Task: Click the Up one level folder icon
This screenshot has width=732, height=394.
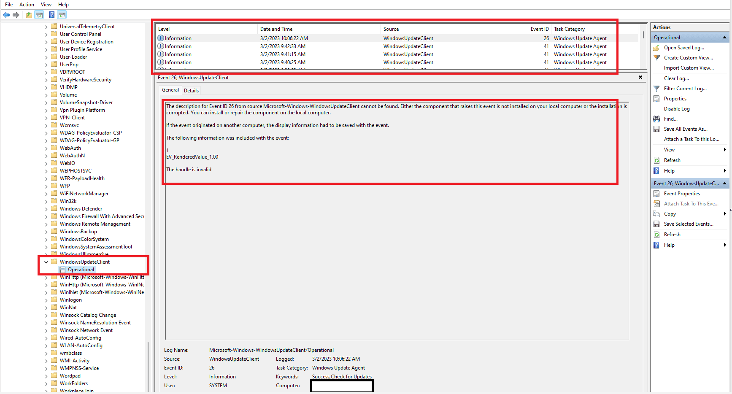Action: [x=29, y=15]
